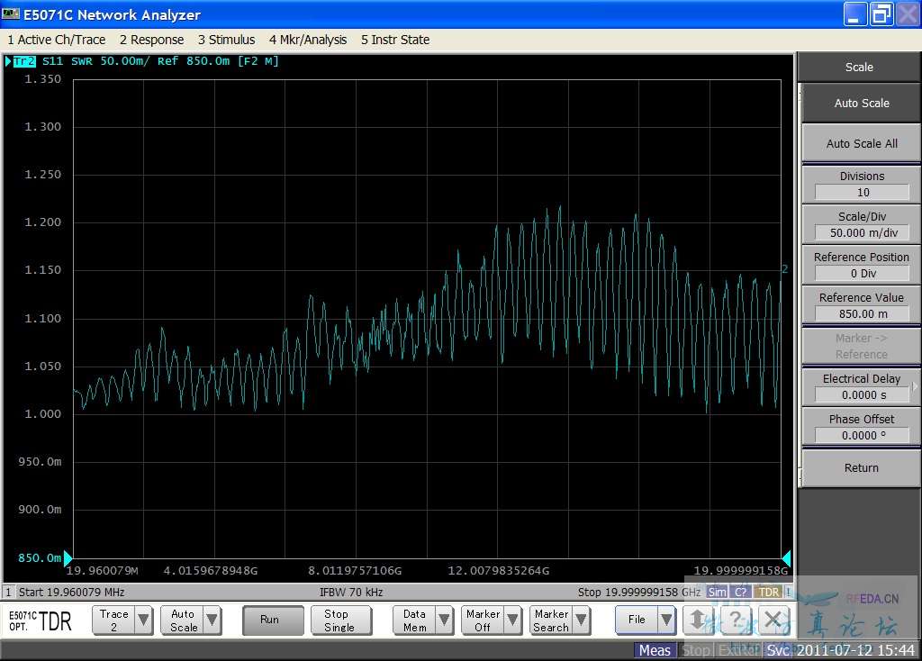Open the 3 Stimulus menu
Viewport: 922px width, 661px height.
click(226, 40)
